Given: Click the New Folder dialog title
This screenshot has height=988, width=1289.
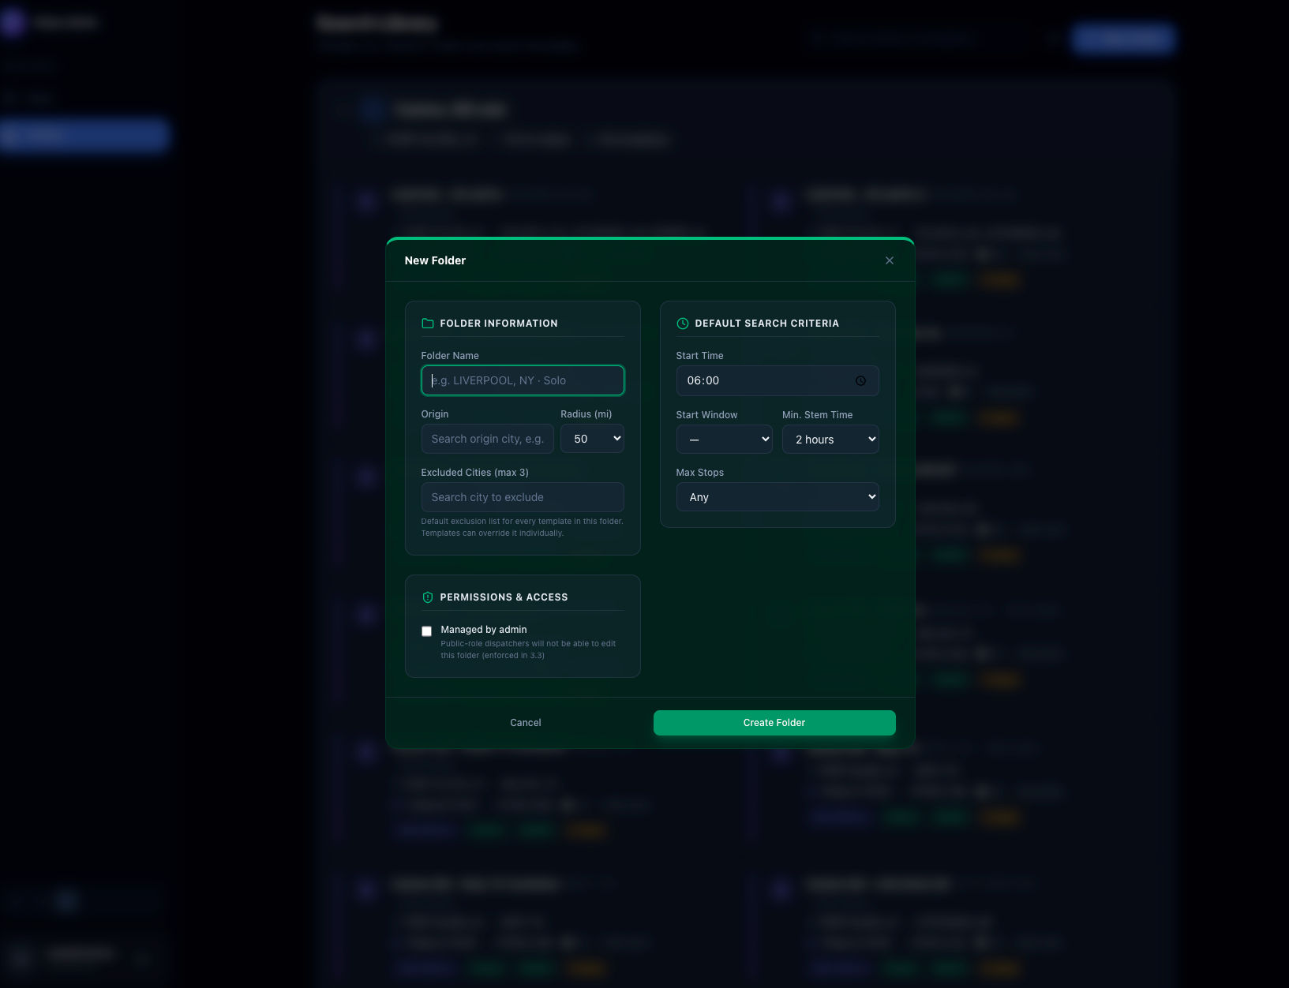Looking at the screenshot, I should click(435, 260).
